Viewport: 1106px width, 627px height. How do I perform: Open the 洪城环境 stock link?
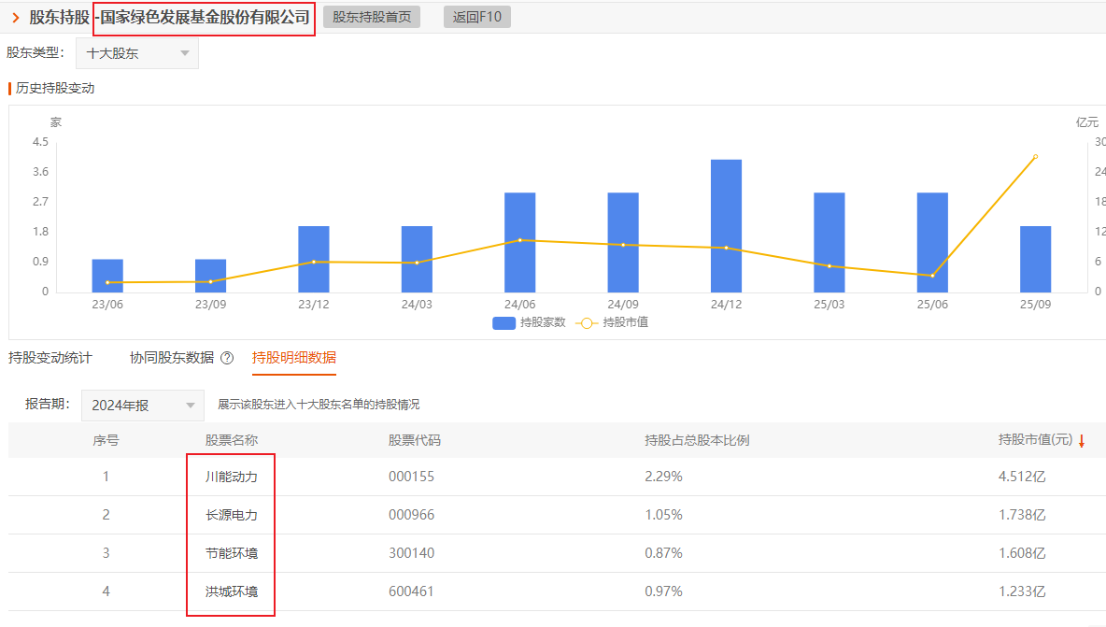[232, 591]
